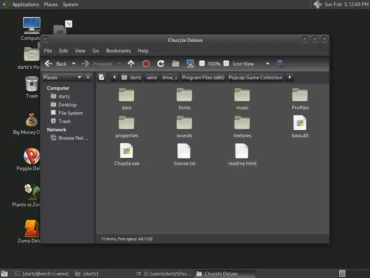This screenshot has height=278, width=370.
Task: Jump to the dartz path button
Action: point(132,77)
